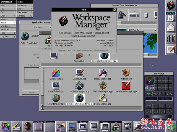Image resolution: width=177 pixels, height=132 pixels.
Task: Fast forward the CD track
Action: 169,111
